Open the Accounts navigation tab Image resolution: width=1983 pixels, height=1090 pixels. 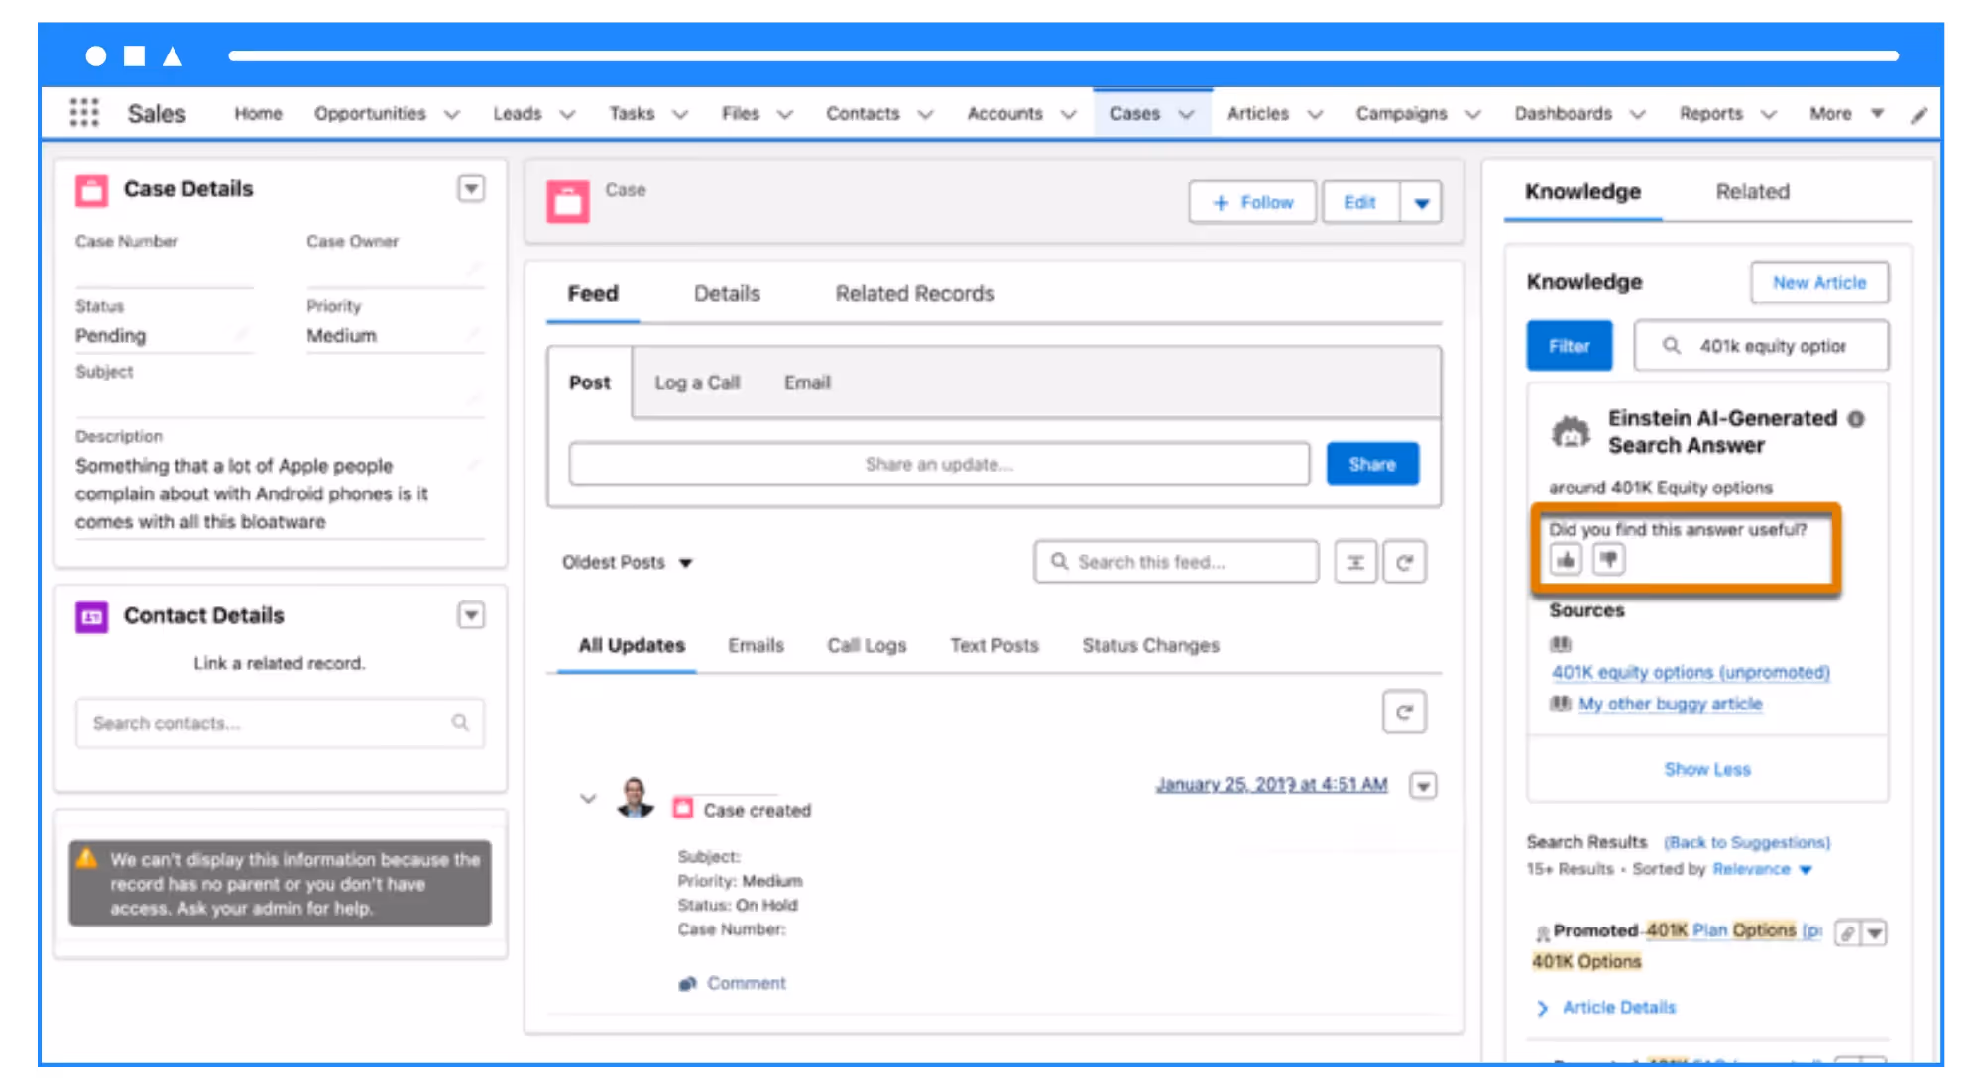(x=1004, y=114)
